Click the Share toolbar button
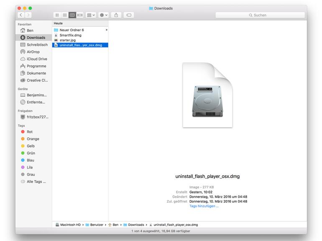The height and width of the screenshot is (241, 322). pyautogui.click(x=116, y=15)
